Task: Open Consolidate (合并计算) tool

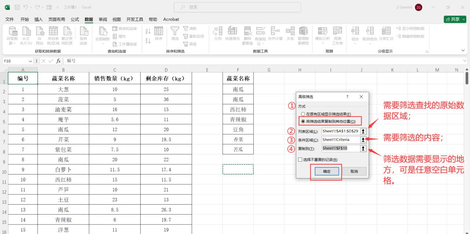Action: click(x=275, y=33)
